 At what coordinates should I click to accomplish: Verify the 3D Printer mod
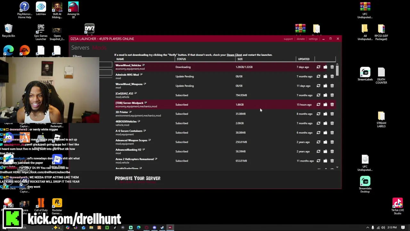point(318,114)
